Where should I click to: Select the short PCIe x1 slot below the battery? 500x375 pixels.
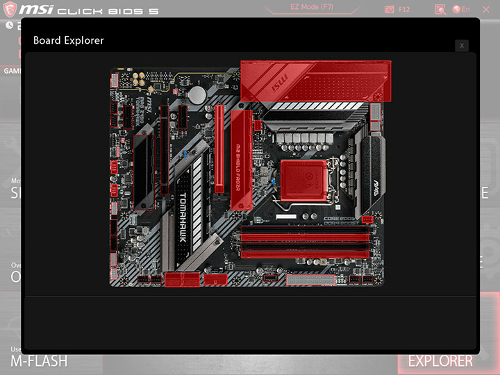[183, 118]
